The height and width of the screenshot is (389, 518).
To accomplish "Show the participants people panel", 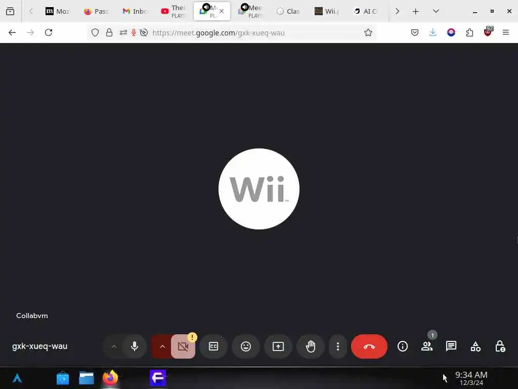I will point(427,346).
